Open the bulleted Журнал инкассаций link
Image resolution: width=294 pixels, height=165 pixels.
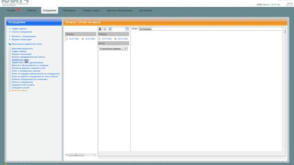click(x=22, y=40)
